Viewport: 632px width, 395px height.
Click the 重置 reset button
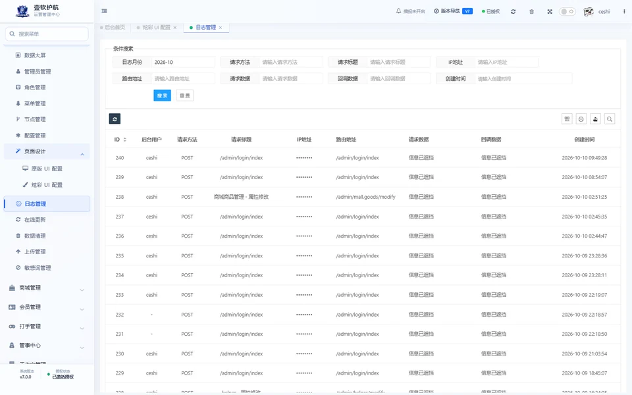coord(184,95)
